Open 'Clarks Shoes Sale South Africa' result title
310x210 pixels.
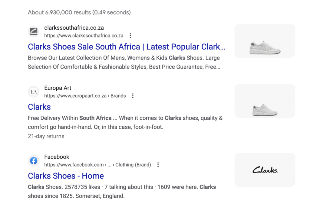tap(127, 47)
